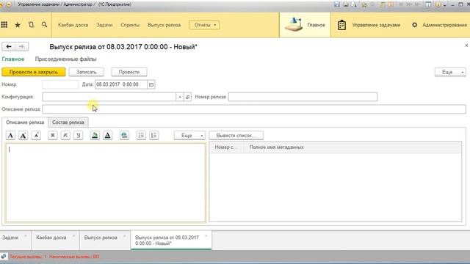Click the Описание релиза single-line field
Viewport: 470px width, 264px height.
tap(254, 109)
